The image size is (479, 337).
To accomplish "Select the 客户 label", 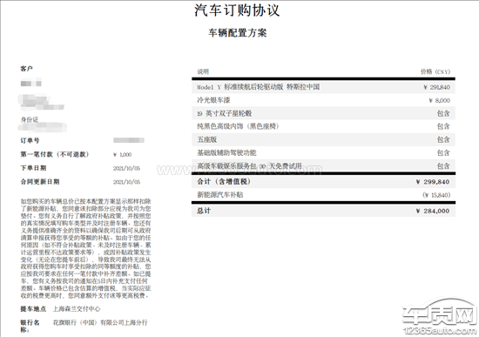I will [27, 69].
